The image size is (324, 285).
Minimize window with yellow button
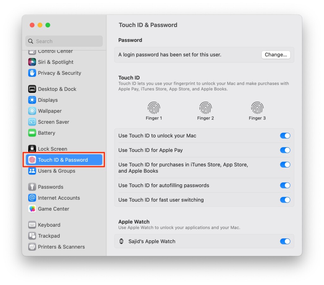[x=40, y=25]
